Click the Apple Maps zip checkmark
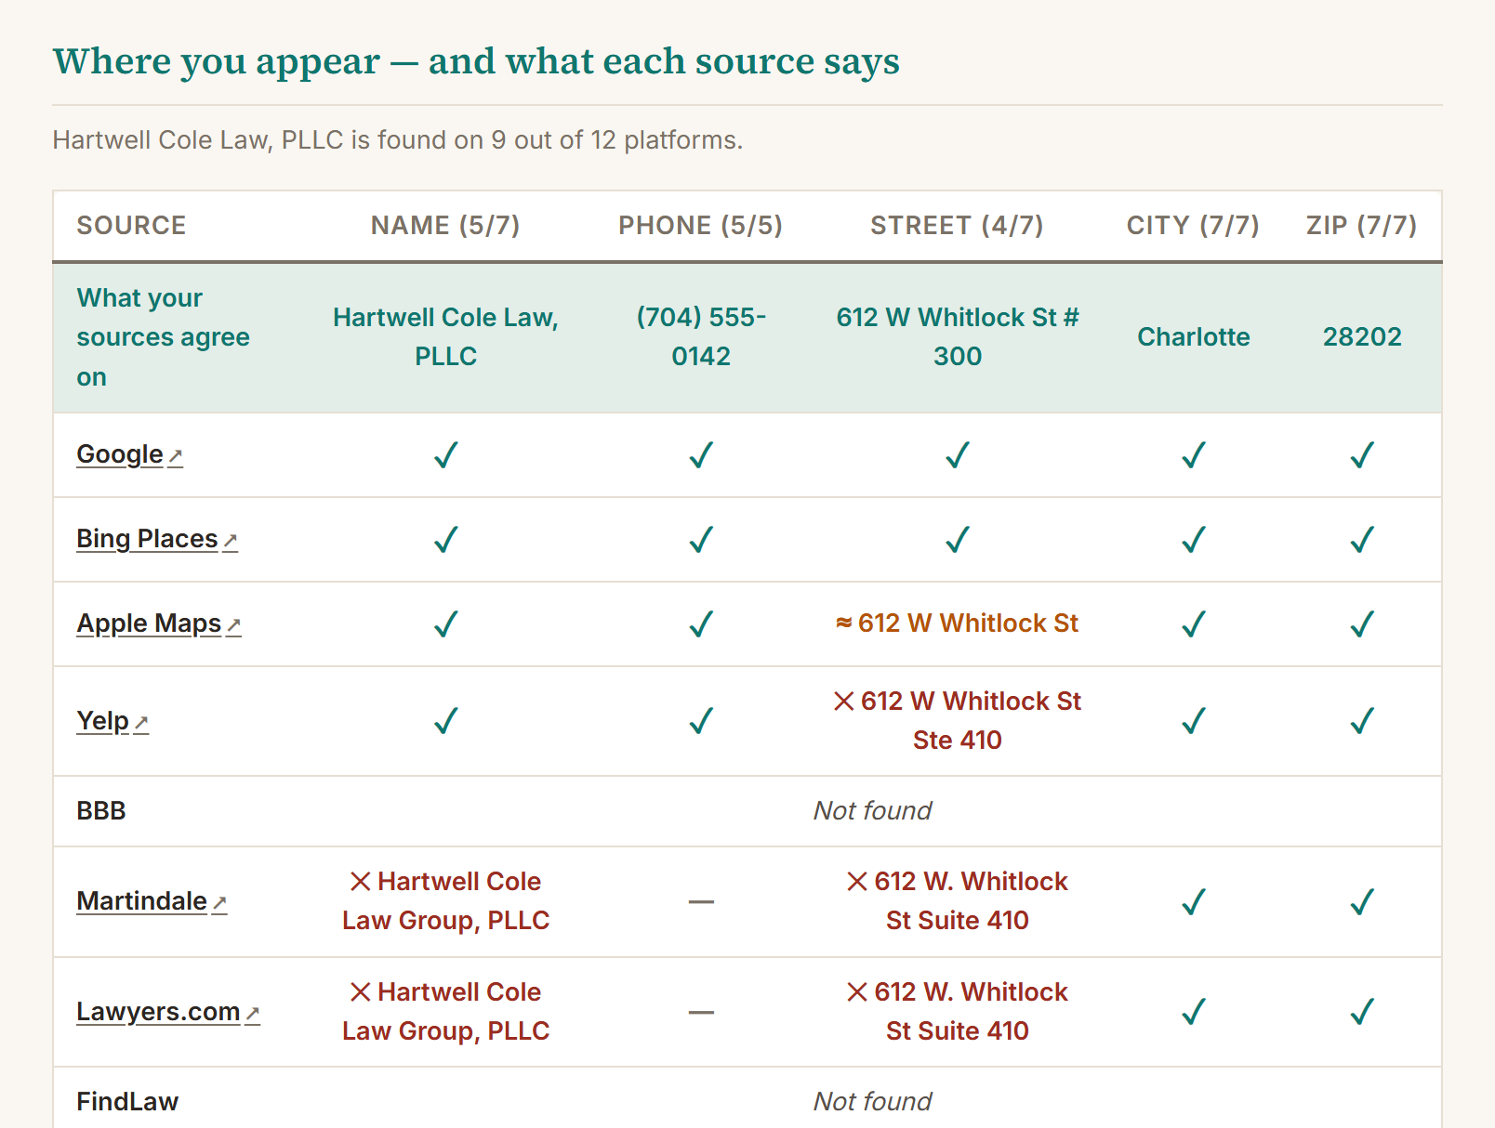Image resolution: width=1495 pixels, height=1128 pixels. point(1362,624)
